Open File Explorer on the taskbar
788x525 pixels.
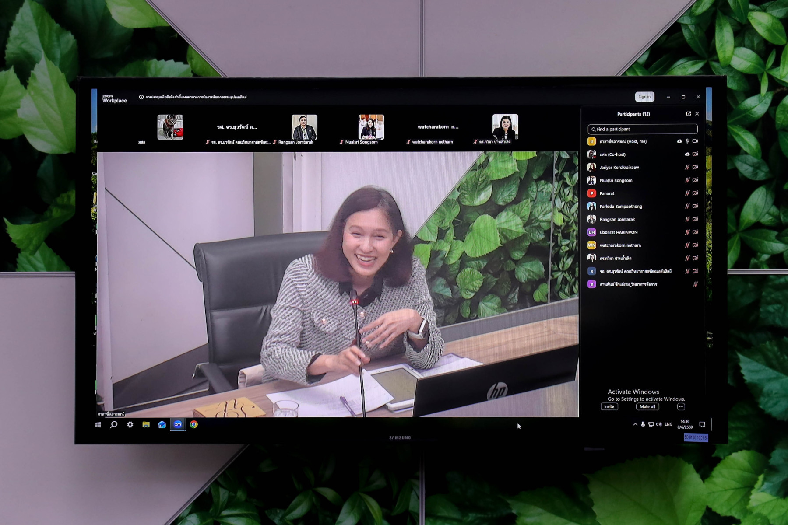pos(146,424)
